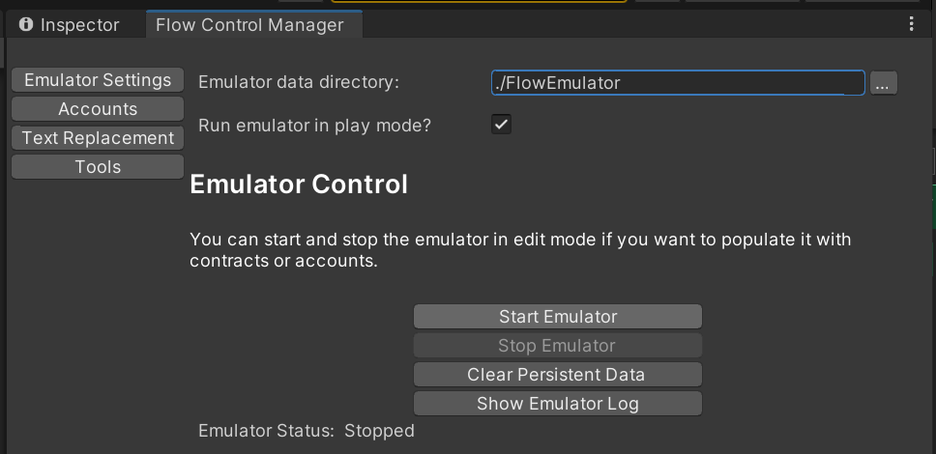Viewport: 936px width, 454px height.
Task: Click Clear Persistent Data
Action: pos(558,375)
